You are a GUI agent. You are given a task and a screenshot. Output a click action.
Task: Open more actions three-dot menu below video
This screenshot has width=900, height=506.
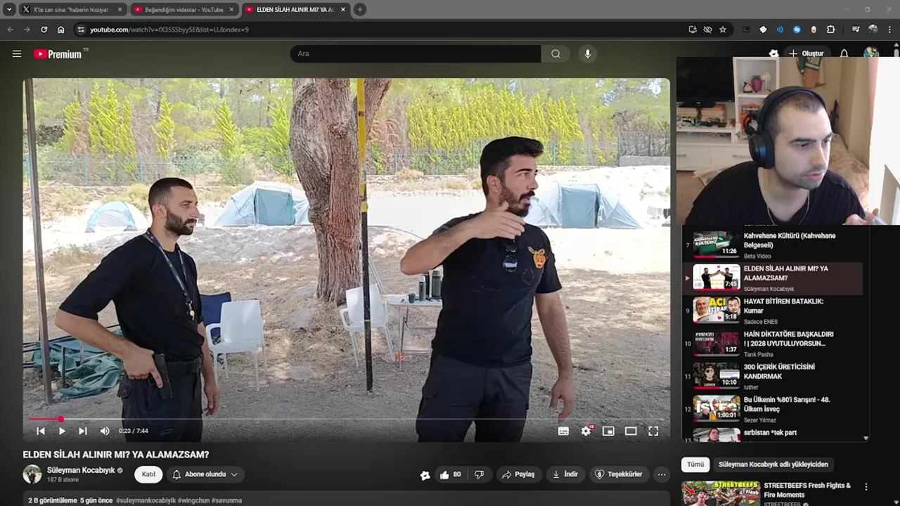[x=662, y=474]
